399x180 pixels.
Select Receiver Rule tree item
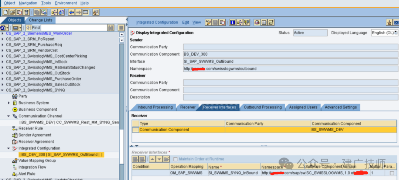click(x=31, y=128)
